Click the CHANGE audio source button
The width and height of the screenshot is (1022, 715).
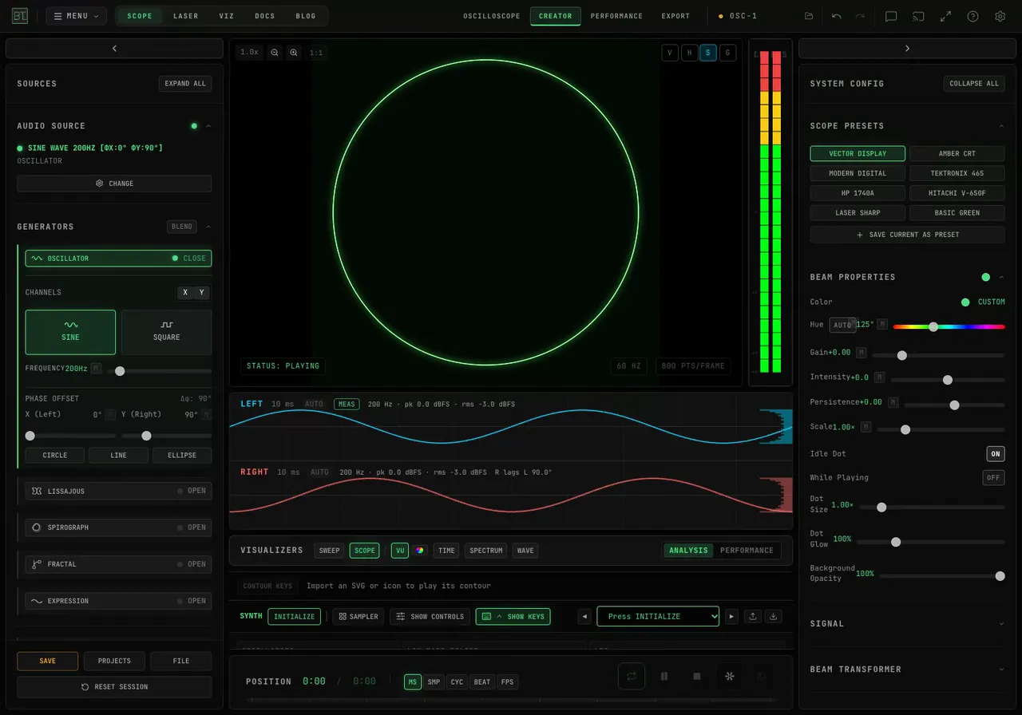(x=114, y=184)
